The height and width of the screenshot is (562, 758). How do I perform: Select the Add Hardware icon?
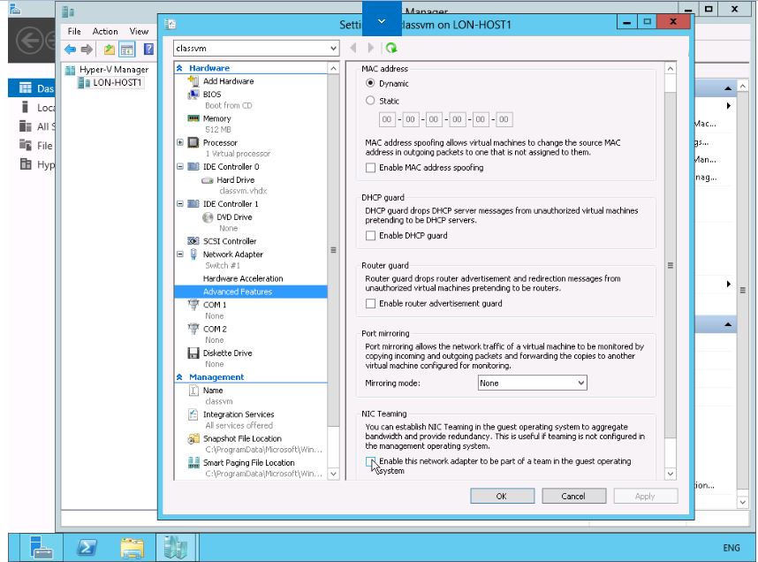pos(192,82)
